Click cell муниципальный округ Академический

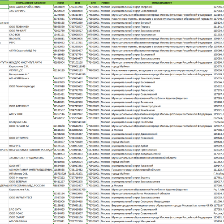click(162, 154)
